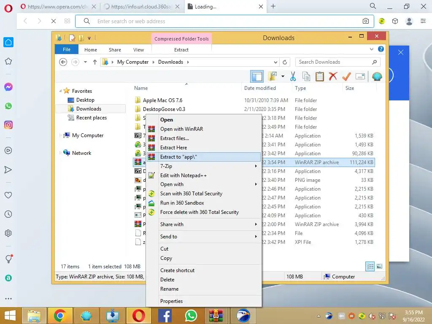The height and width of the screenshot is (324, 432).
Task: Toggle preview pane icon in toolbar
Action: point(257,76)
